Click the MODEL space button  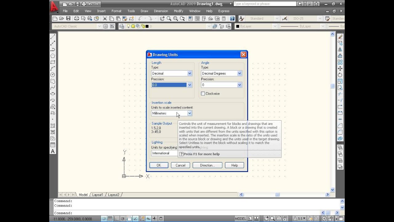(241, 219)
